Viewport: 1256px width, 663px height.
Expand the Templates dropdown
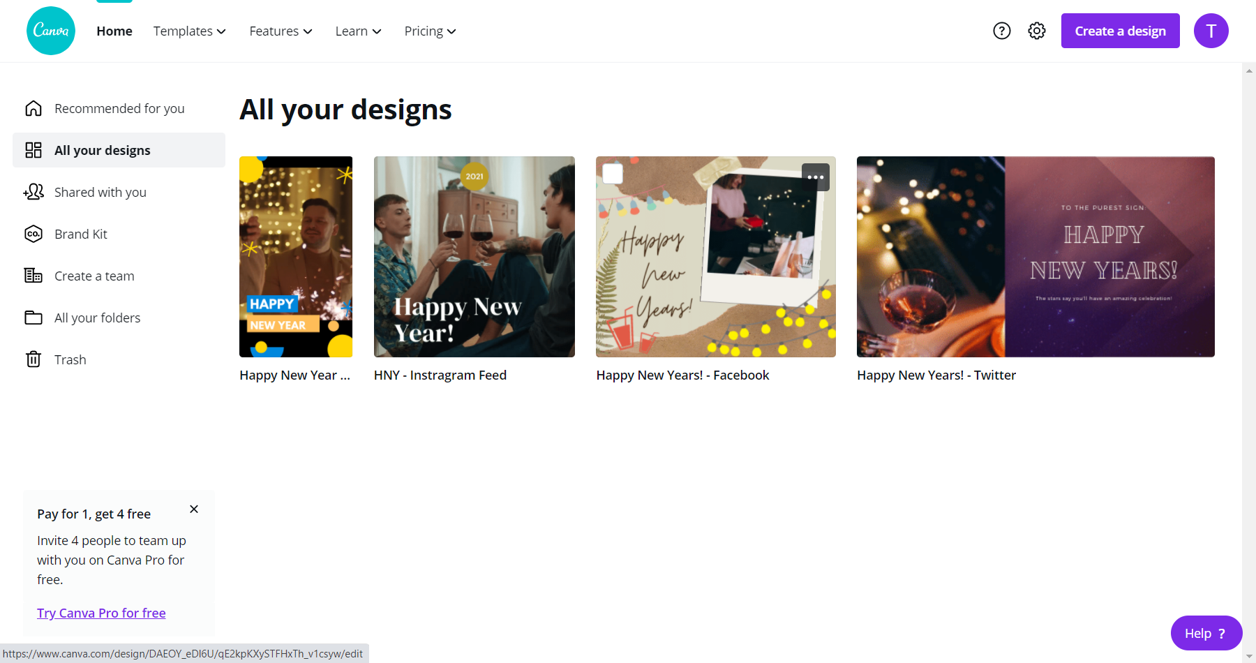click(x=190, y=31)
